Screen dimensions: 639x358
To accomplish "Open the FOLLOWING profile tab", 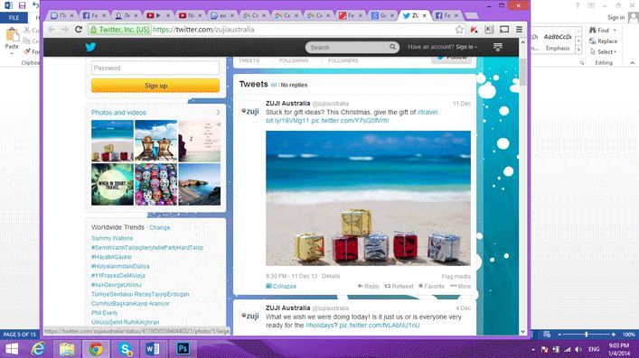I will 294,60.
